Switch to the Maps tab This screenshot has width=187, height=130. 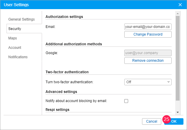(x=12, y=38)
